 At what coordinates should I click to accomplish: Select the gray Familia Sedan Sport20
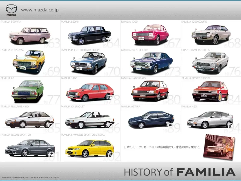(30, 148)
